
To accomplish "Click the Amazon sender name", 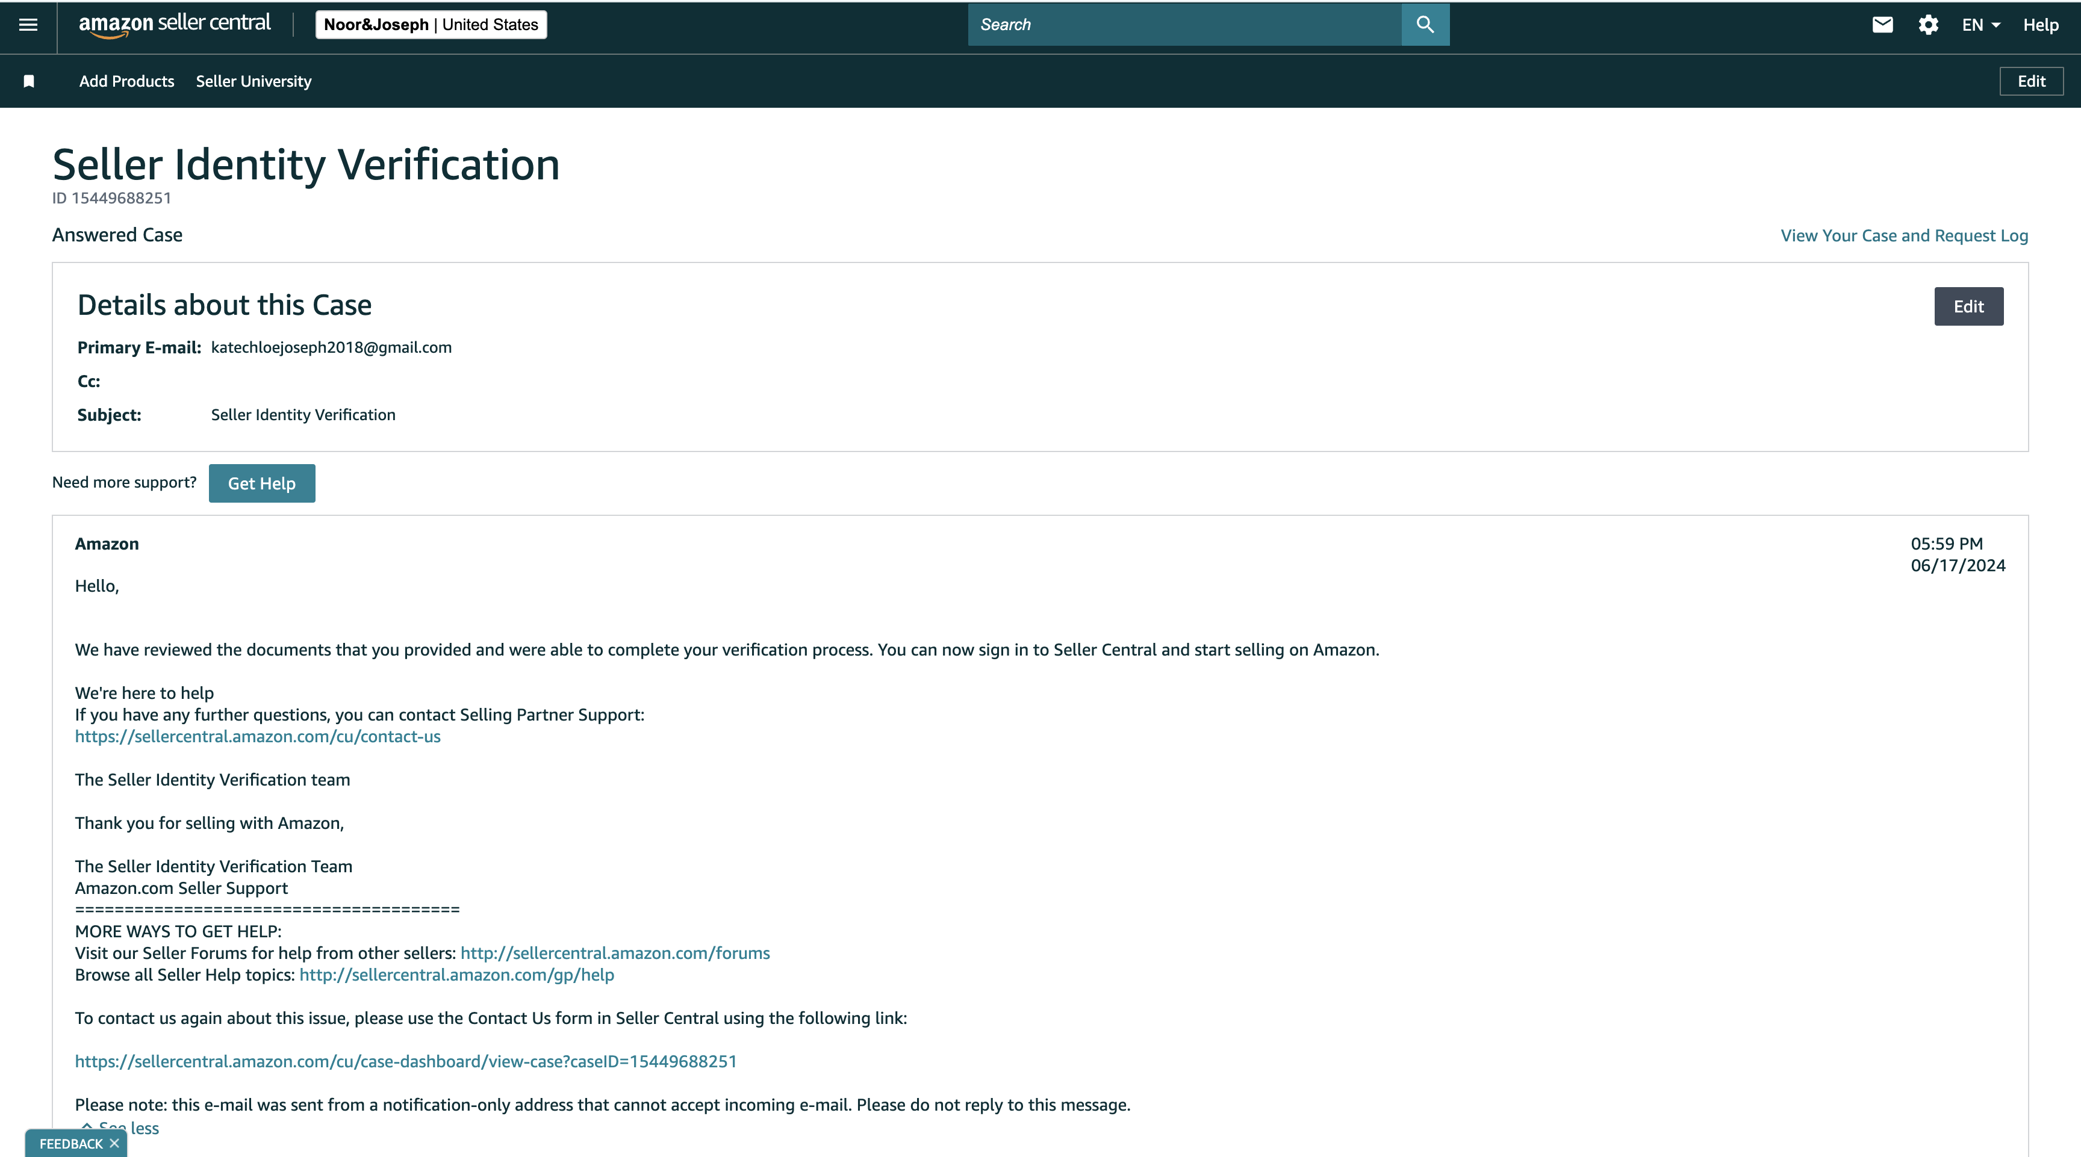I will 107,544.
